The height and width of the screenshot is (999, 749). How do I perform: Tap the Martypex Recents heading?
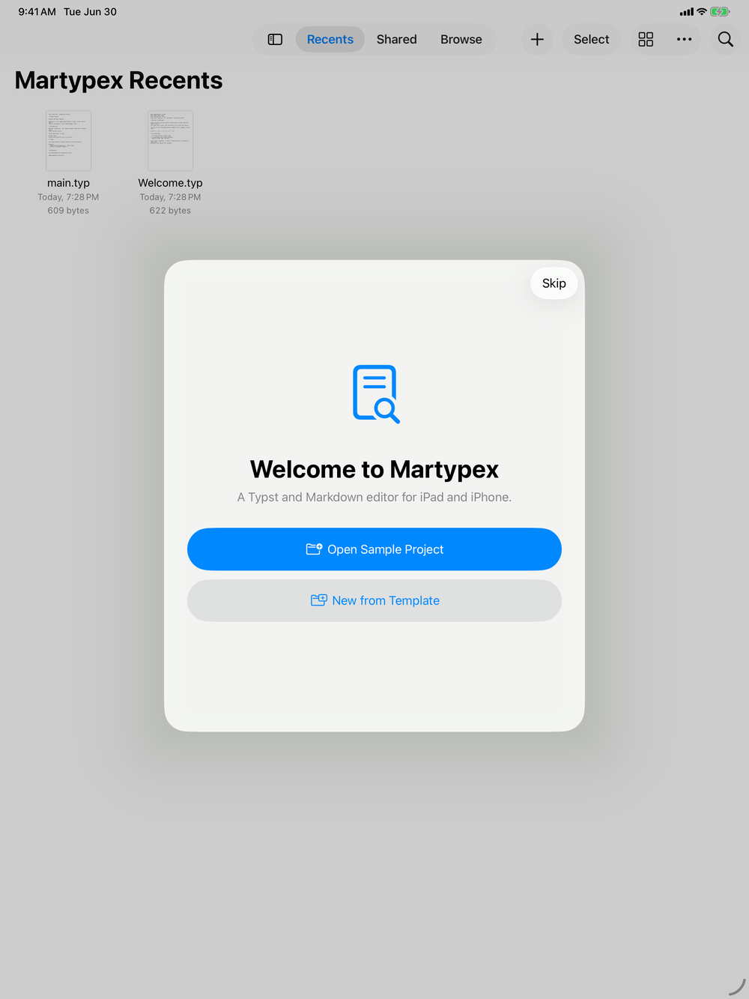[x=118, y=80]
